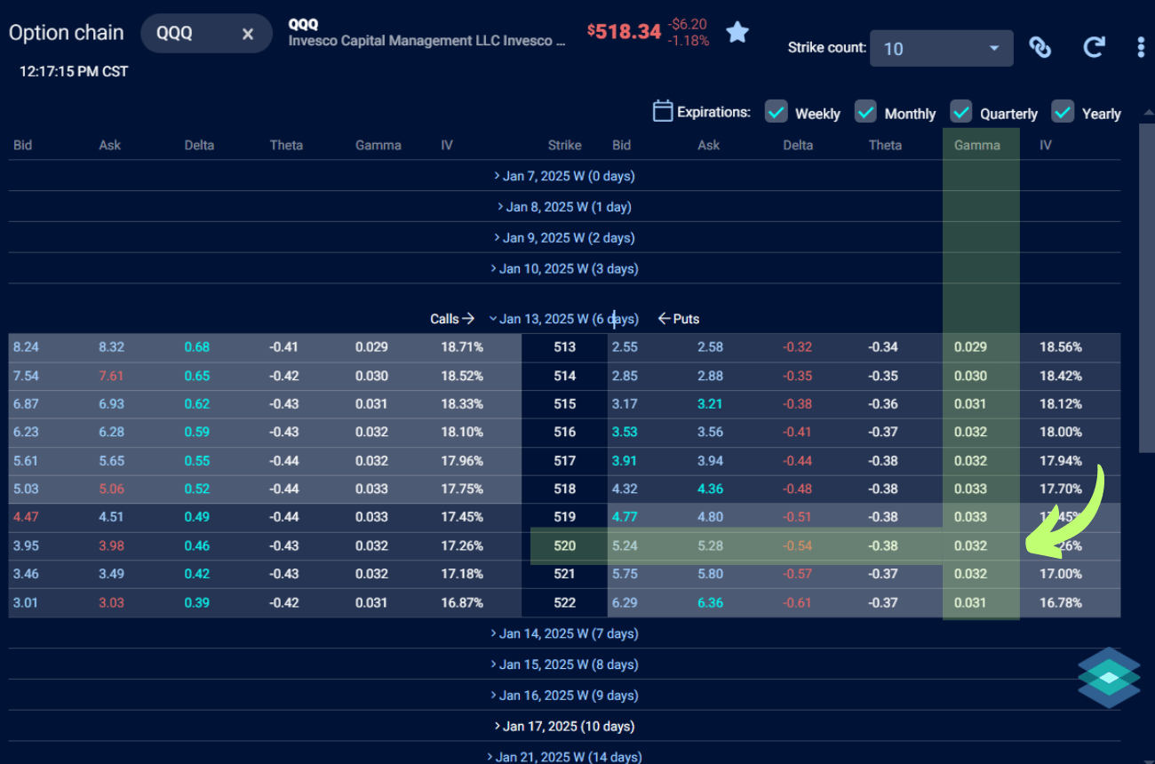
Task: Expand Jan 10, 2025 W expiration
Action: click(564, 268)
